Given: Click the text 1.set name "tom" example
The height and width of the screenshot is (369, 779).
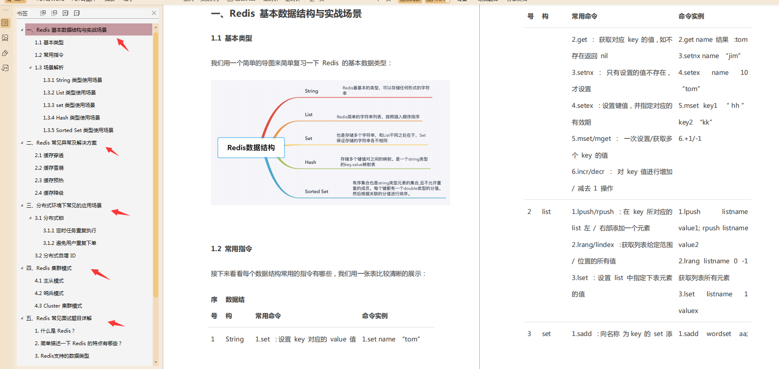Looking at the screenshot, I should point(391,339).
